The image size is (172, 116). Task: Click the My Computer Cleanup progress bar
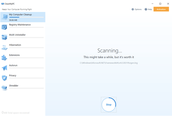coord(26,17)
